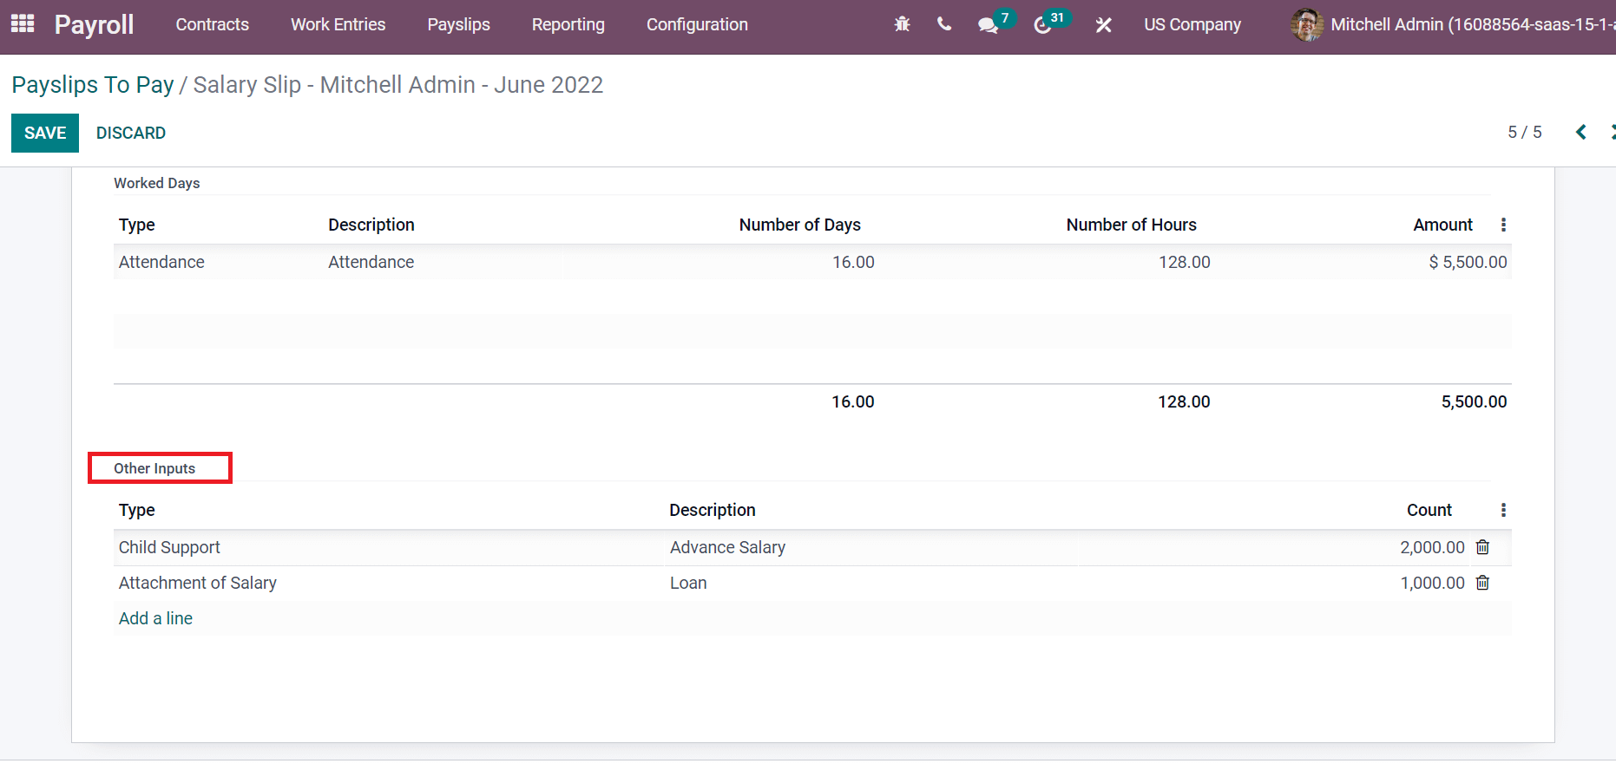The height and width of the screenshot is (770, 1616).
Task: Open the Payslips menu
Action: [x=458, y=24]
